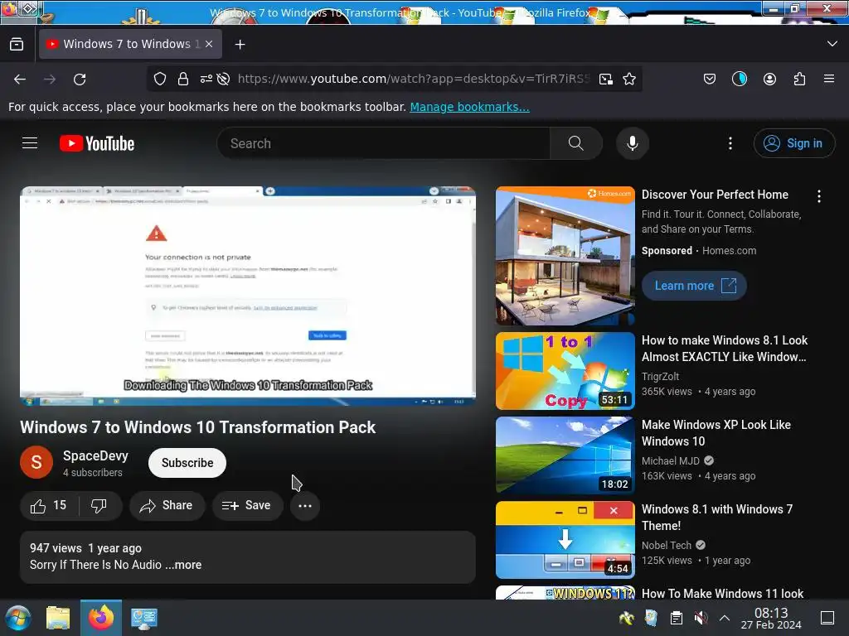849x636 pixels.
Task: Click the YouTube search magnifier button
Action: 575,143
